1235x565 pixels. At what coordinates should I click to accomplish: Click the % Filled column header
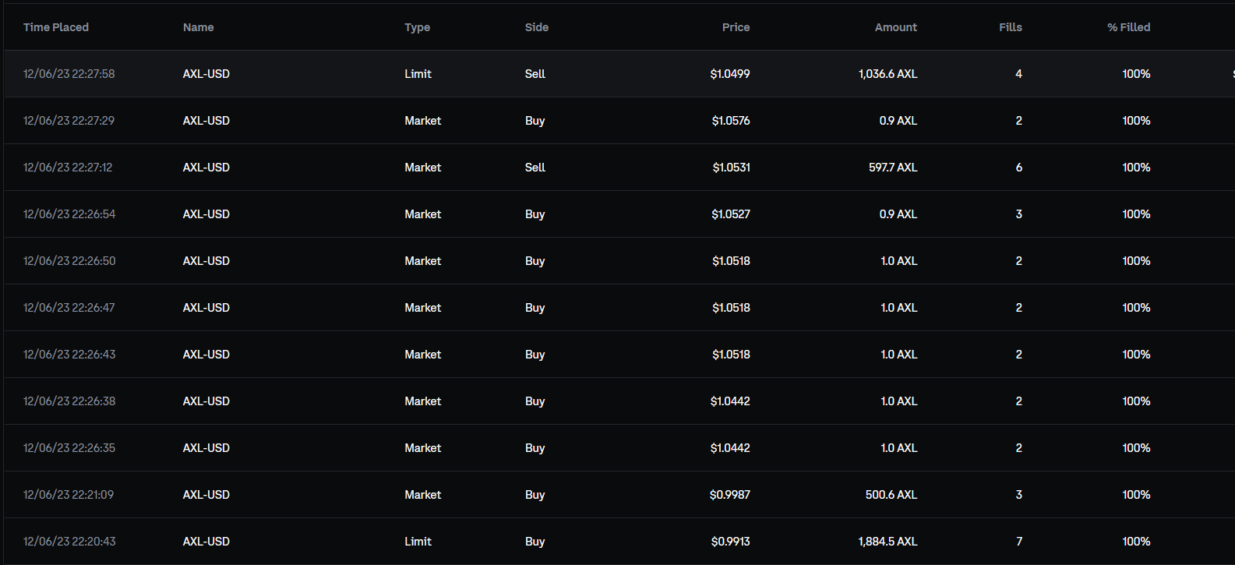coord(1128,27)
